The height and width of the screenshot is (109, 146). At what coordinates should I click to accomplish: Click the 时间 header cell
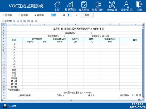(14, 40)
